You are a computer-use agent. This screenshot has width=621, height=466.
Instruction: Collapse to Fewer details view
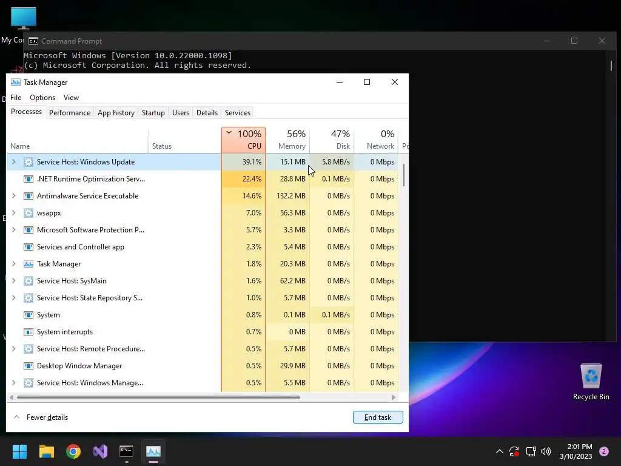click(x=41, y=417)
